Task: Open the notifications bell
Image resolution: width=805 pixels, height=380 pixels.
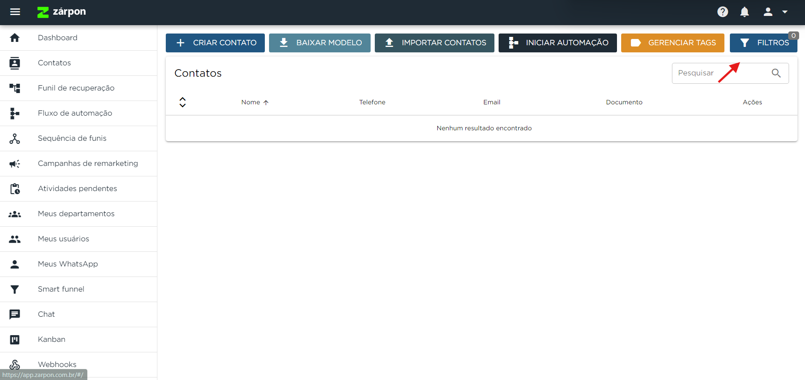Action: [744, 12]
